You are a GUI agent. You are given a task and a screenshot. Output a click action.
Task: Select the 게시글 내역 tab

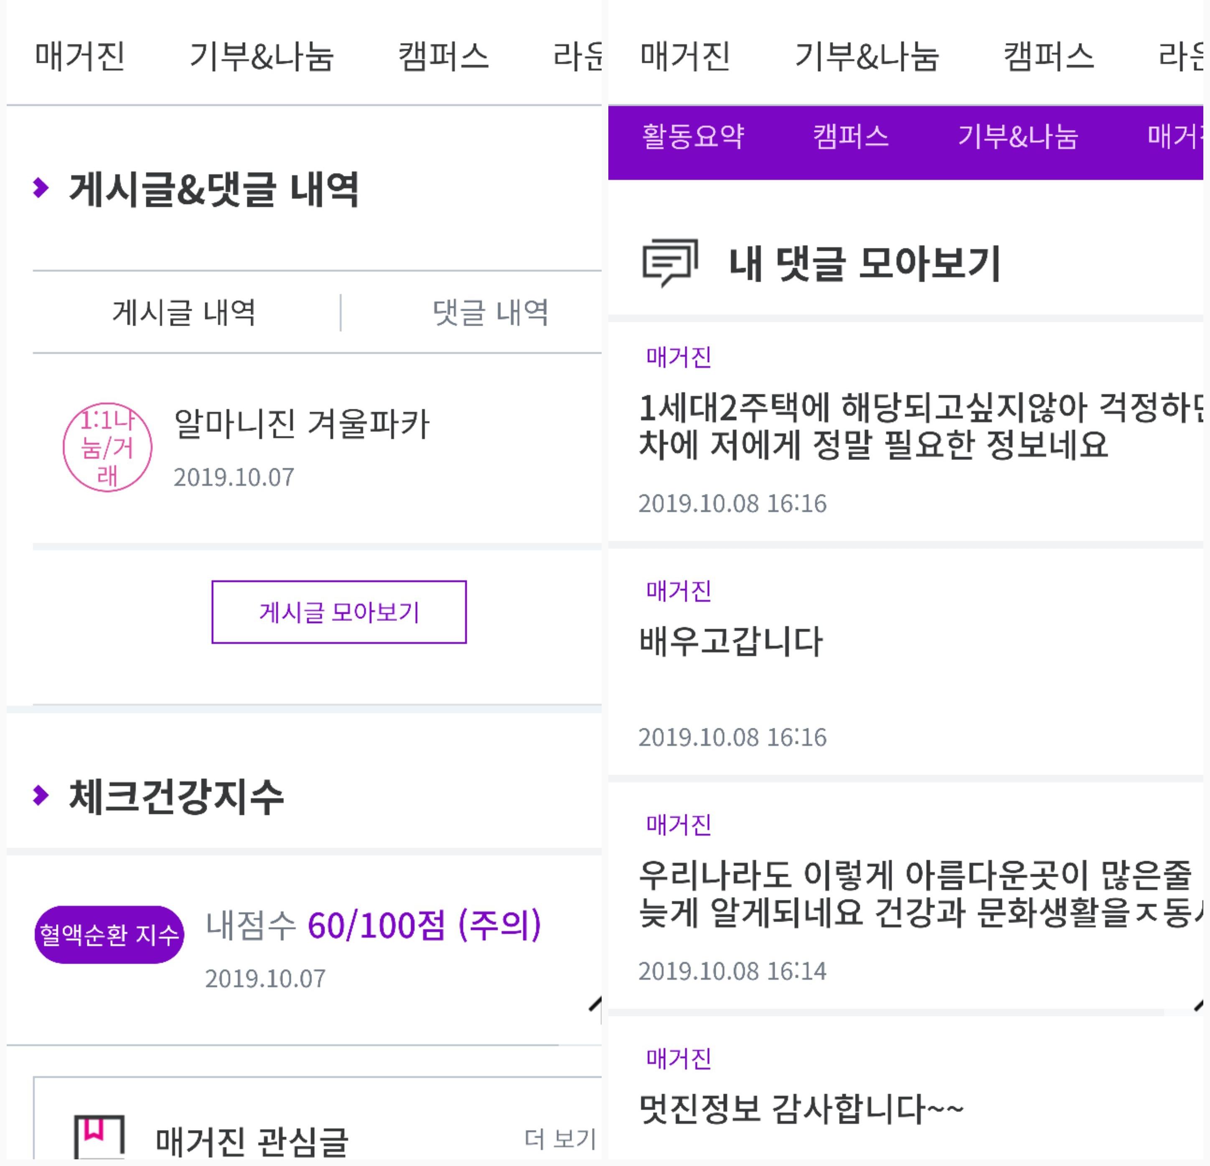click(x=184, y=312)
